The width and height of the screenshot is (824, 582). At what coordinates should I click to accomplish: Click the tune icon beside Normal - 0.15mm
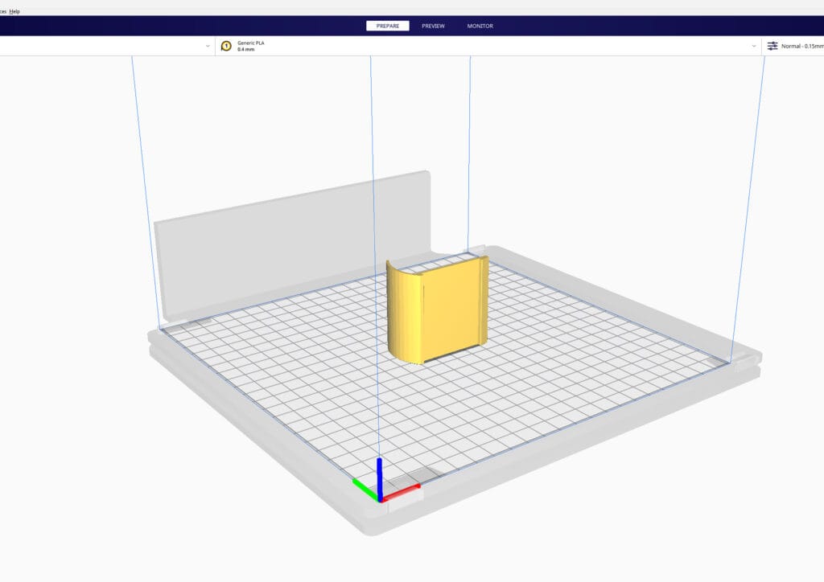772,46
